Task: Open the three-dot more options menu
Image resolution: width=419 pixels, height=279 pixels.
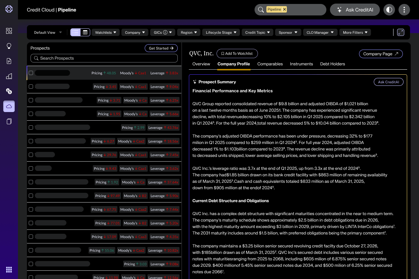Action: click(x=404, y=10)
